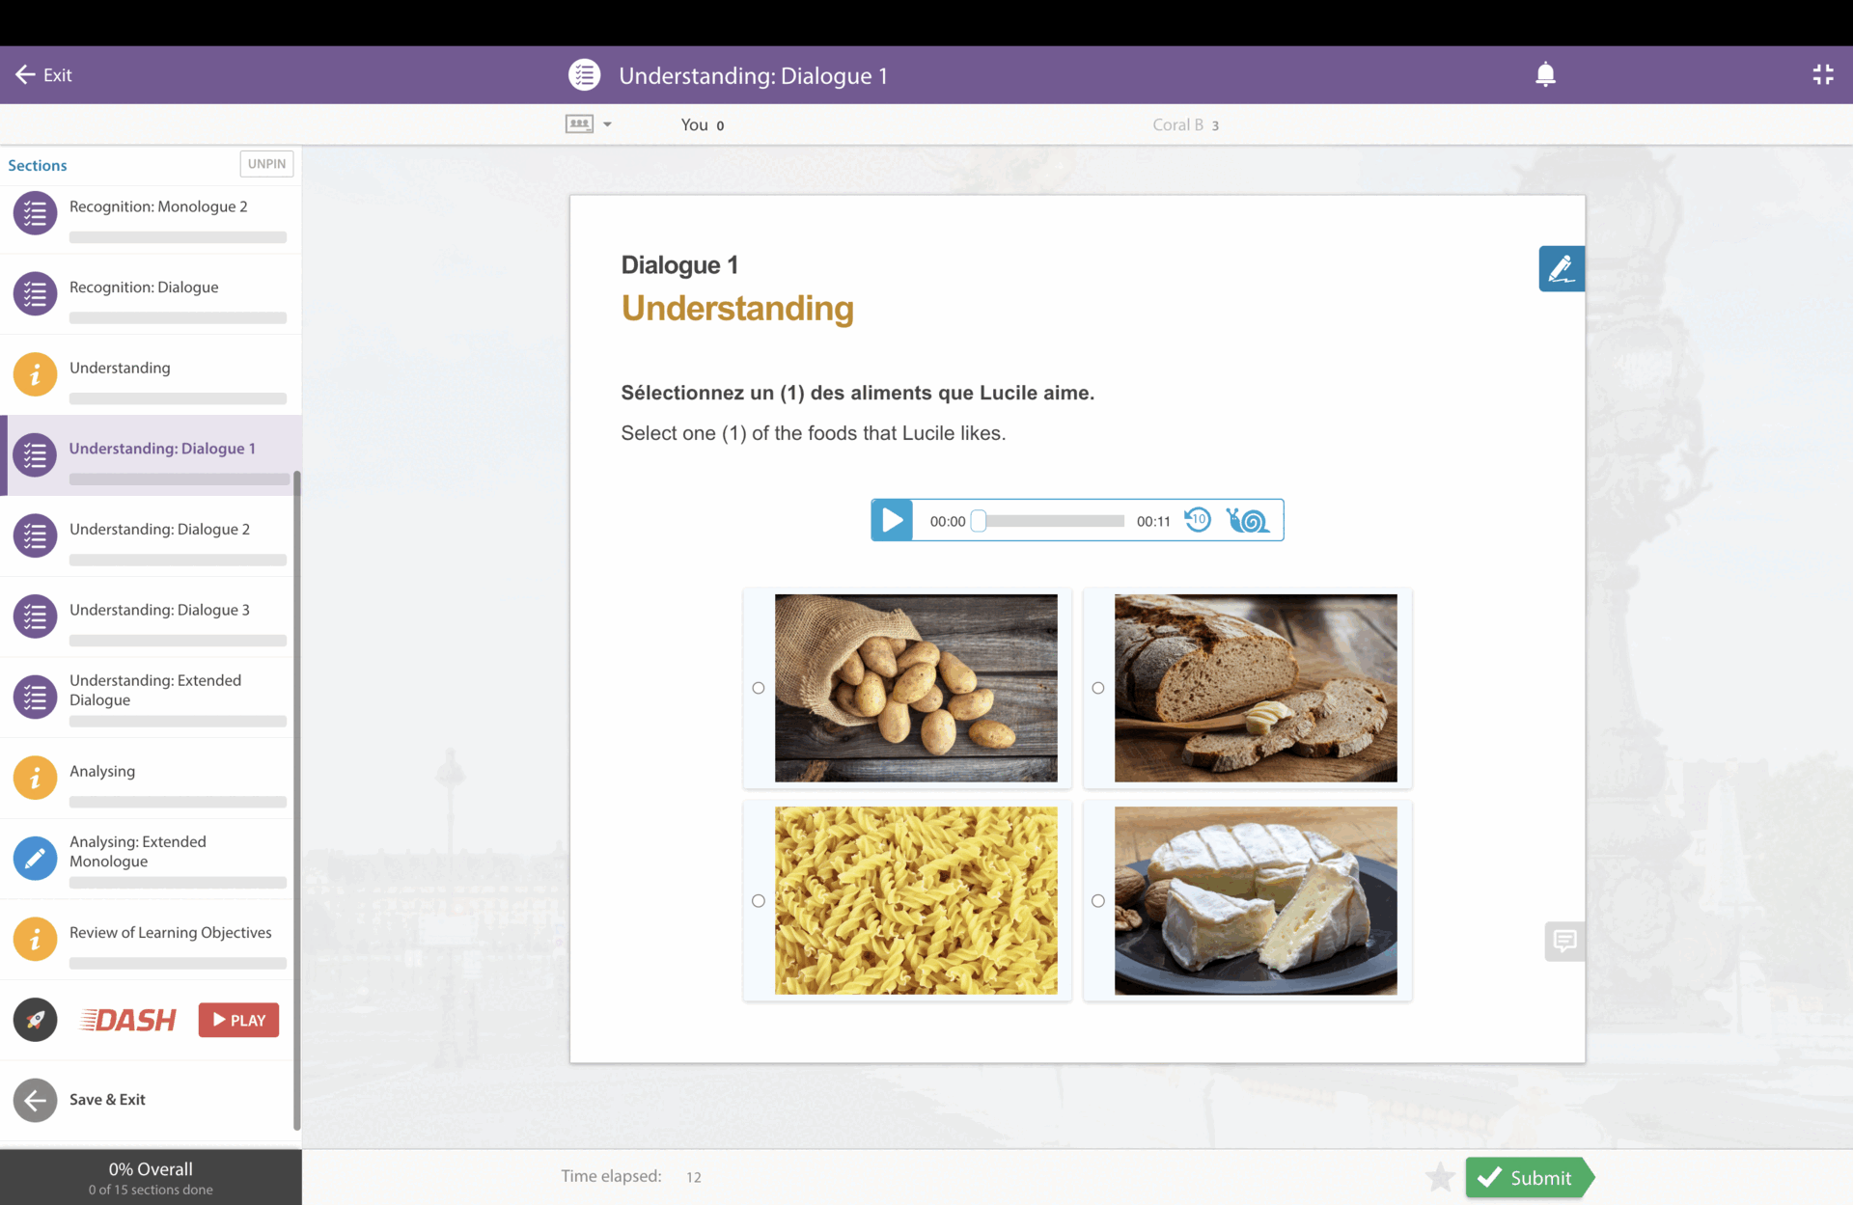Click the audio progress slider handle
The height and width of the screenshot is (1205, 1853).
pyautogui.click(x=979, y=521)
